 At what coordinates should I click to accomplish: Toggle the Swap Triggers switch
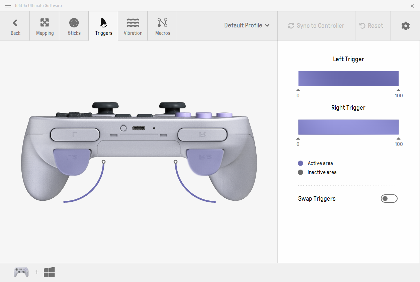pos(389,199)
